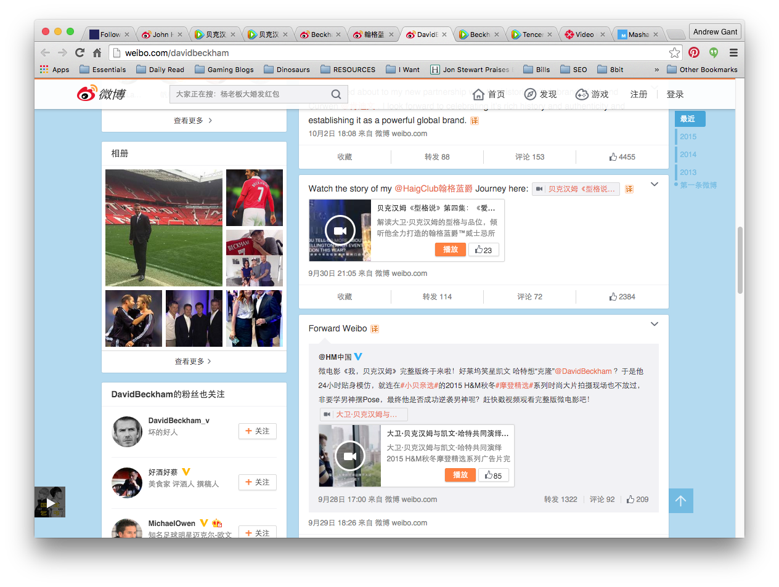779x587 pixels.
Task: Click the search magnifier icon
Action: tap(336, 94)
